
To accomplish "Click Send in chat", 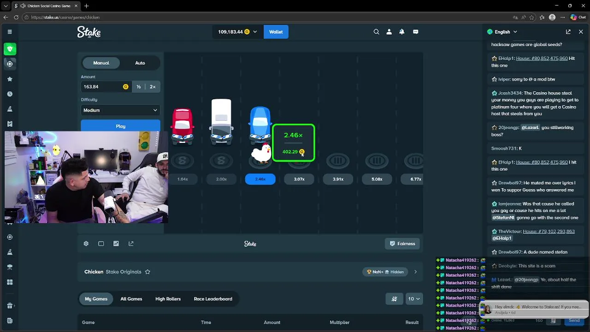I will [x=574, y=320].
